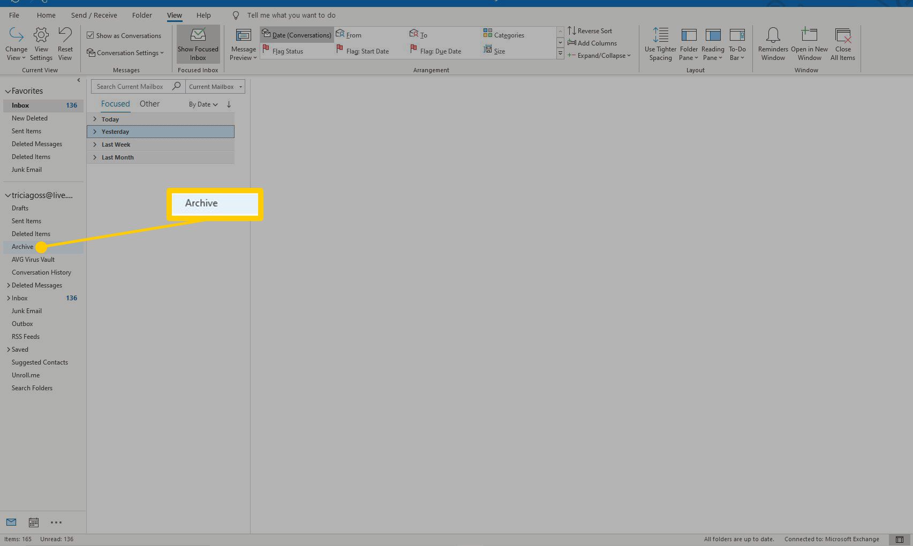Open the File menu
This screenshot has width=913, height=546.
[14, 15]
